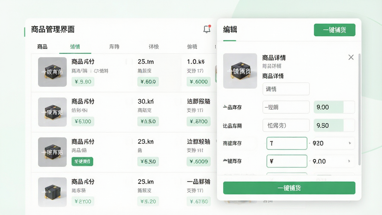This screenshot has height=215, width=382.
Task: Click the 25.lm value
Action: coord(146,62)
